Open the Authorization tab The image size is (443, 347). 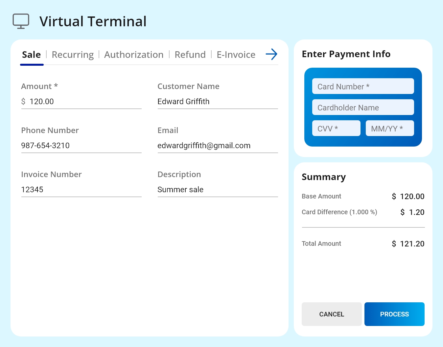134,55
